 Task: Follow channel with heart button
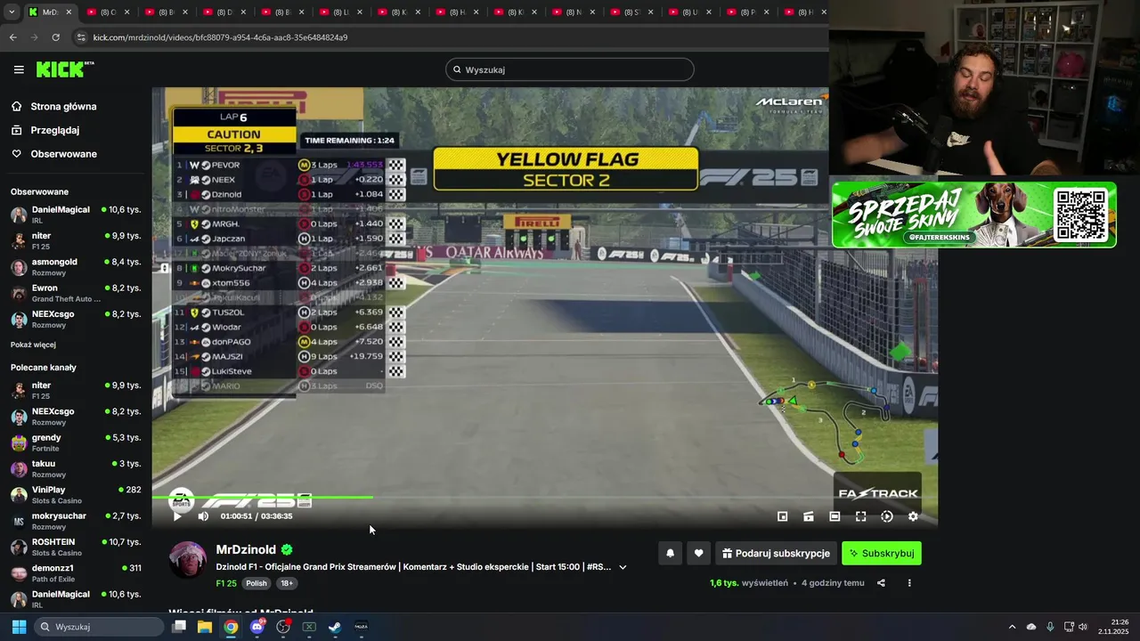699,553
